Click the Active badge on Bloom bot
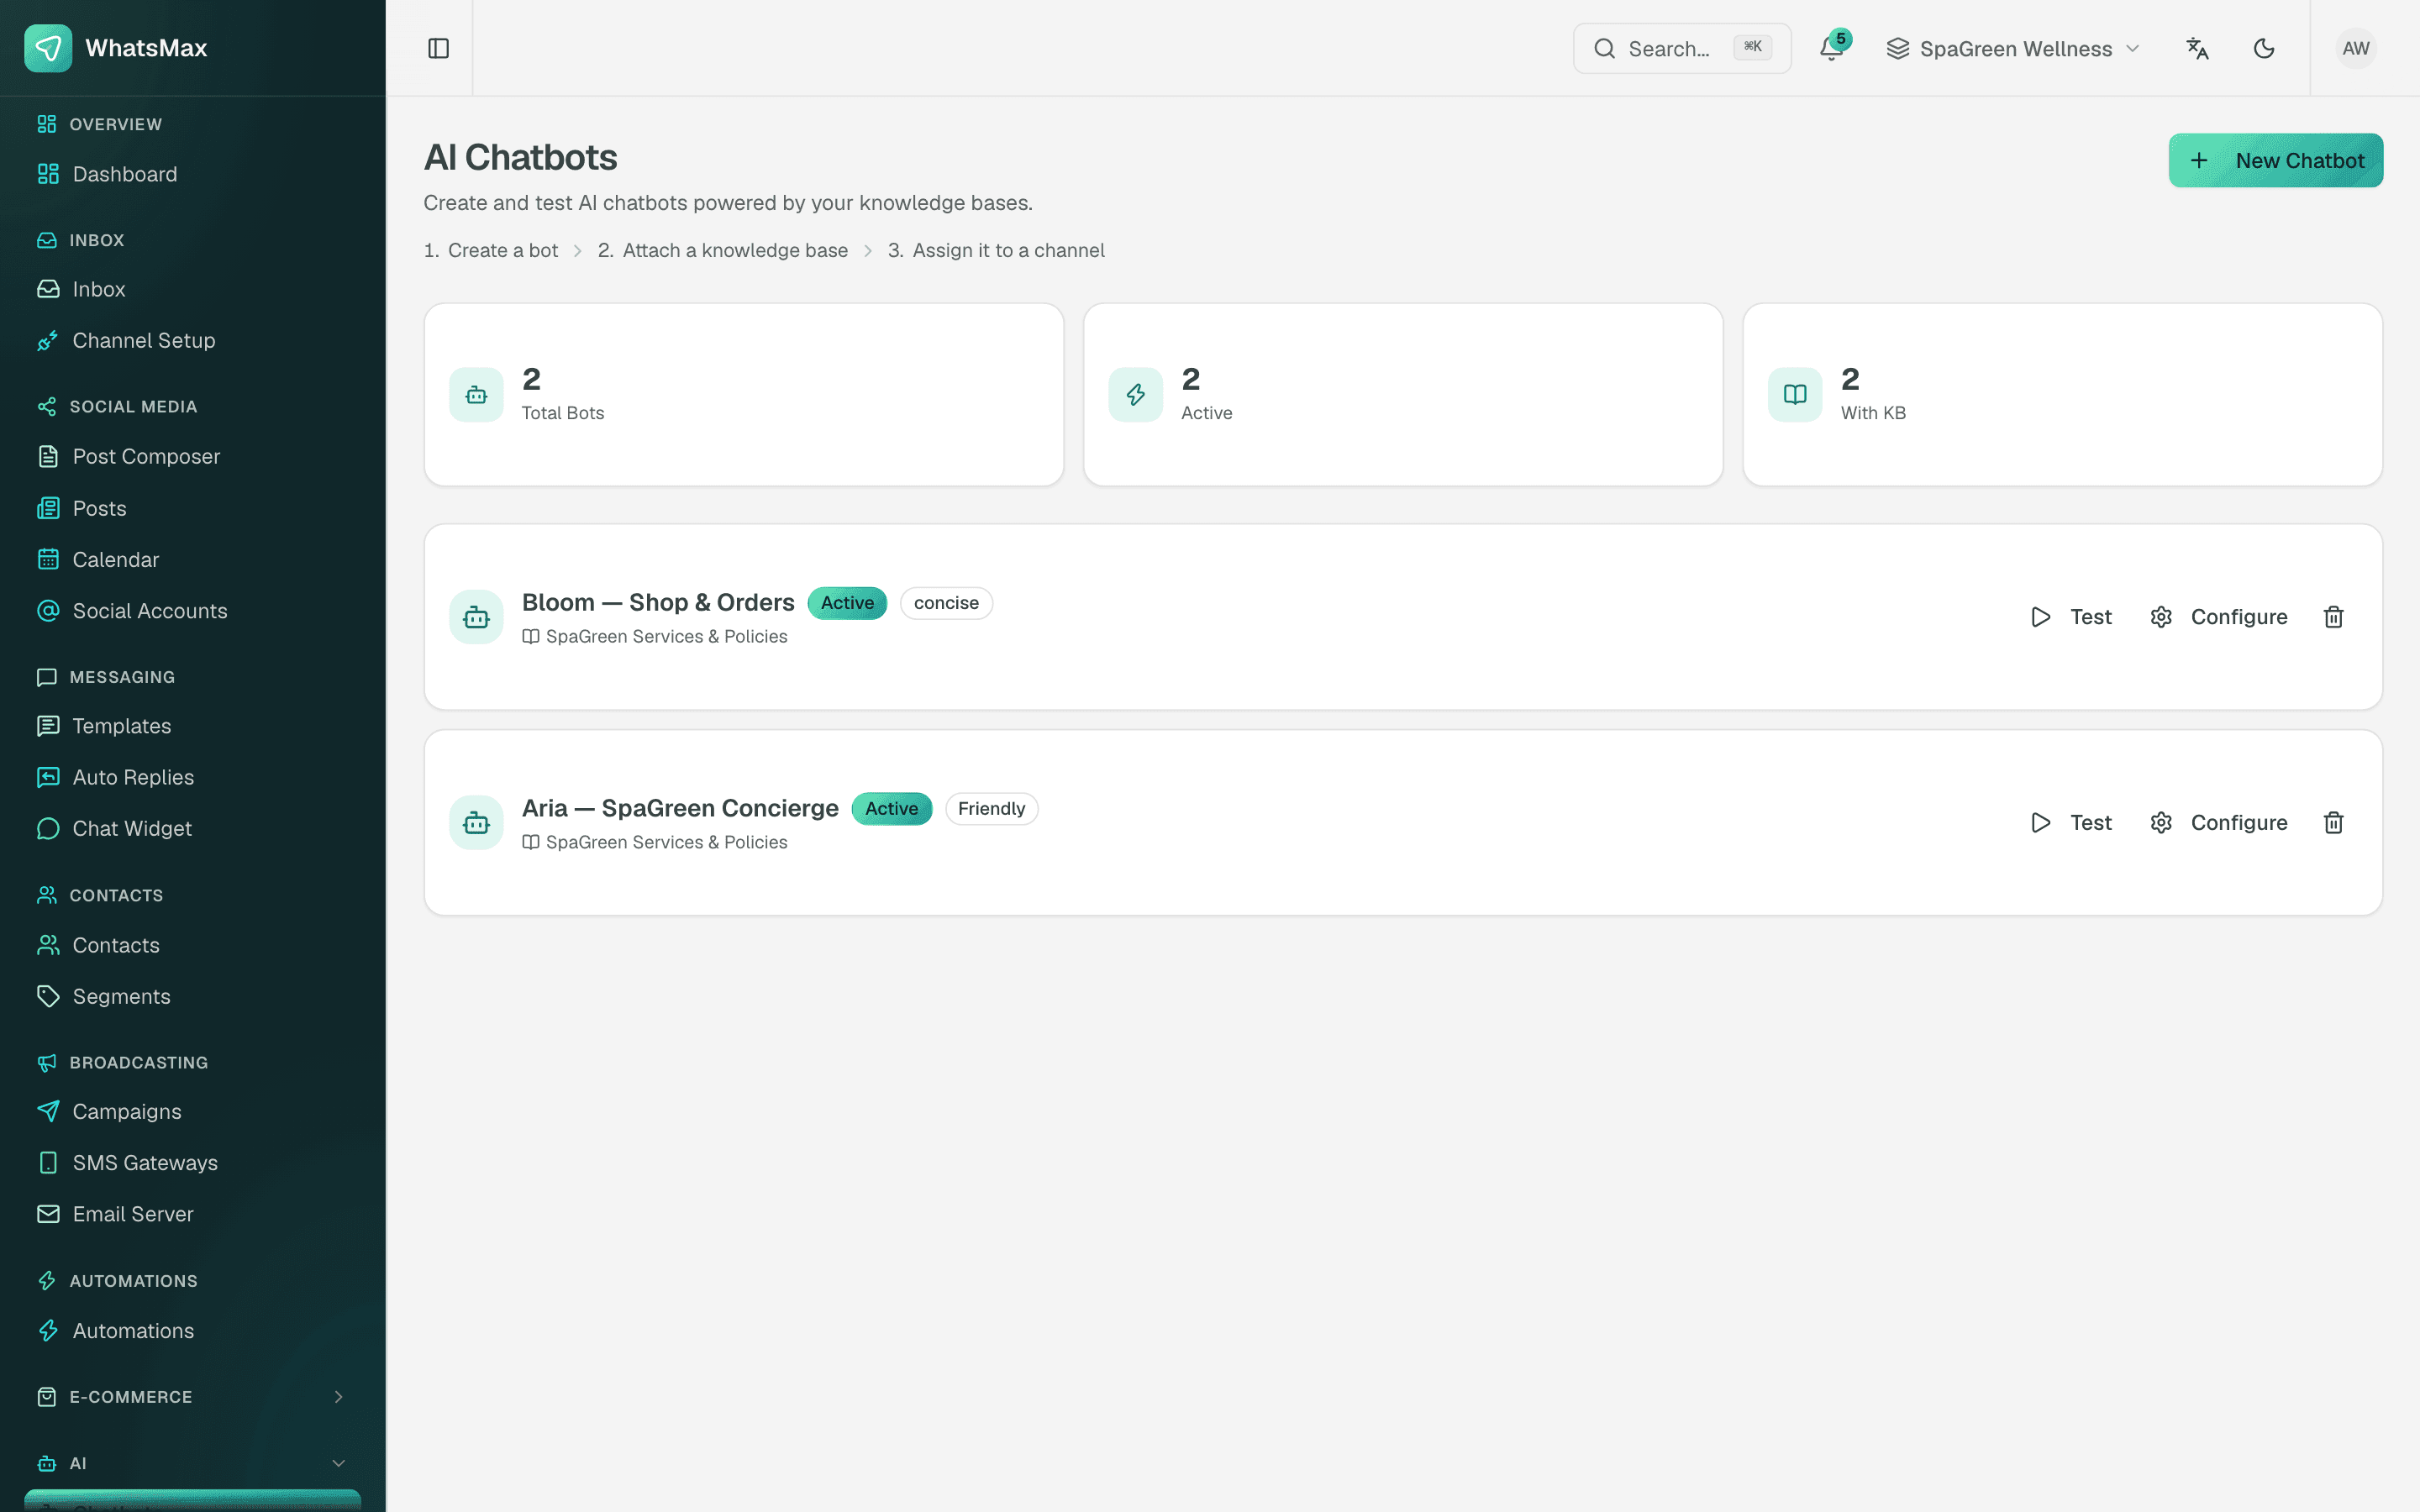Screen dimensions: 2420x1512 pyautogui.click(x=847, y=603)
